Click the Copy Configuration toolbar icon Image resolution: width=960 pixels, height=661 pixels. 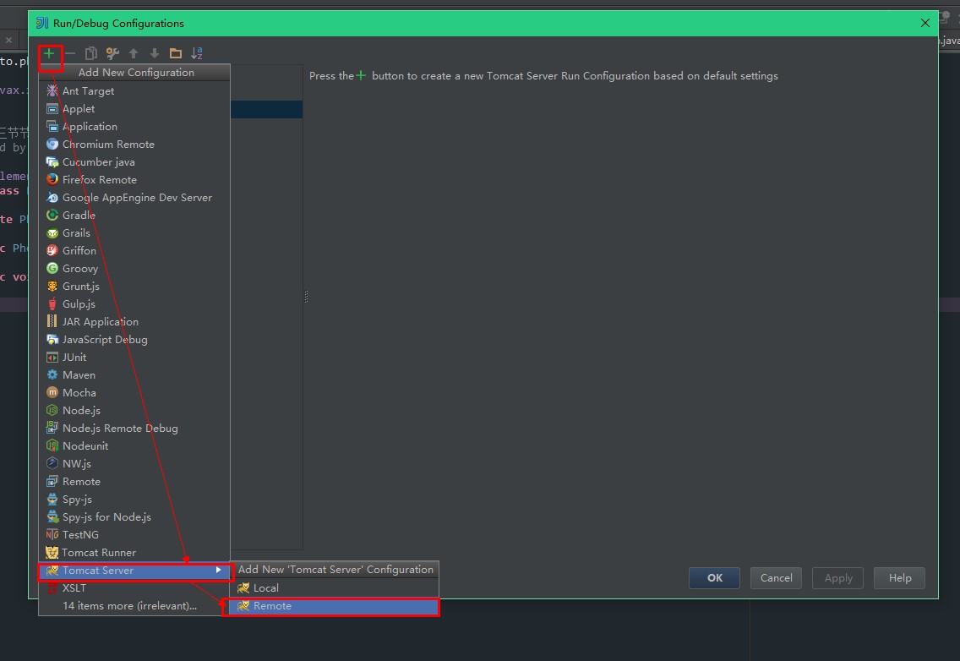pyautogui.click(x=91, y=53)
